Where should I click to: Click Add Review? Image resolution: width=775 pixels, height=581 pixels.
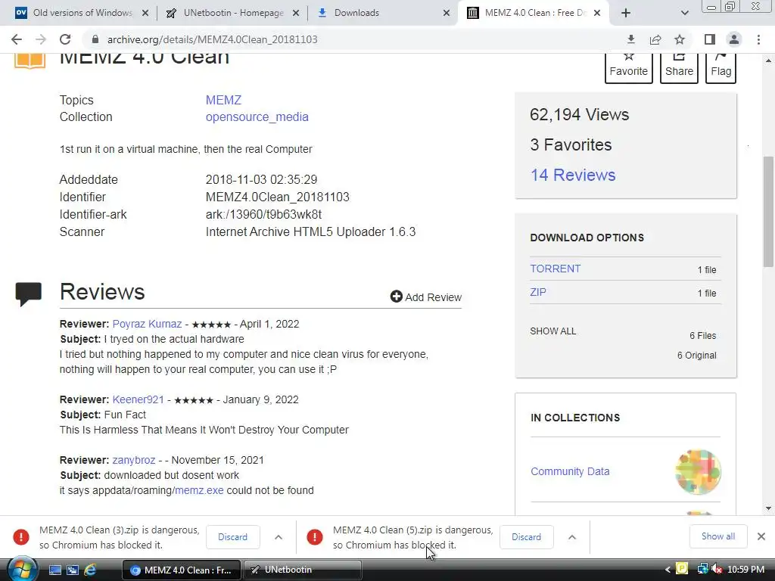tap(426, 297)
